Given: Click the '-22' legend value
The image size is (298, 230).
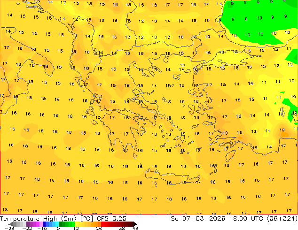Looking at the screenshot, I should click(27, 228).
